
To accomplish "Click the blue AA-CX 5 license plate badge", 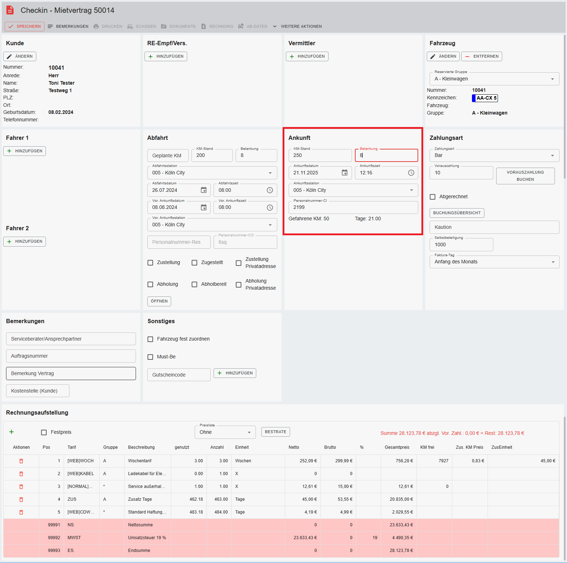I will [484, 98].
